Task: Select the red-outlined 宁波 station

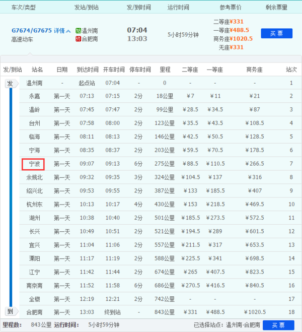Action: point(34,164)
